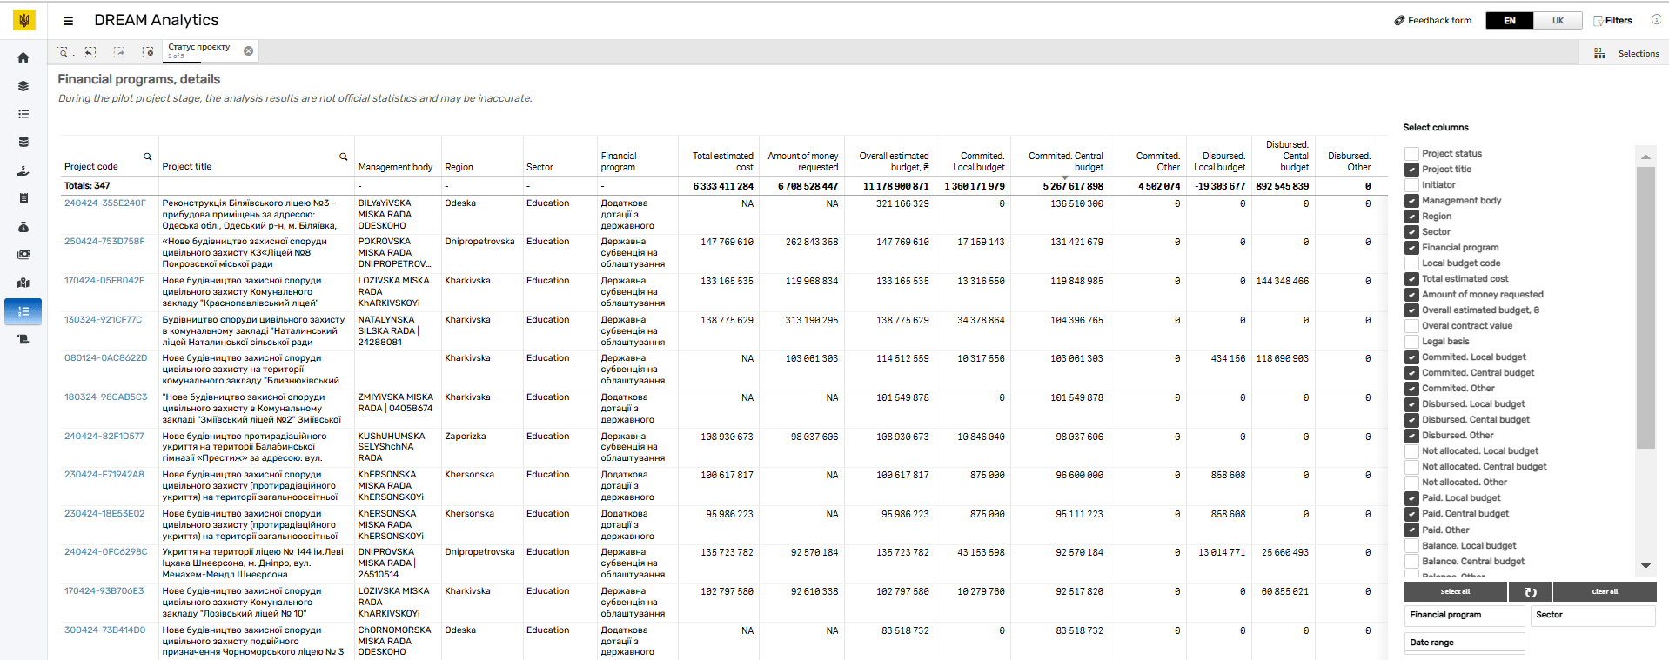Sort by Commited. Central budget column header
The height and width of the screenshot is (660, 1669).
coord(1065,162)
